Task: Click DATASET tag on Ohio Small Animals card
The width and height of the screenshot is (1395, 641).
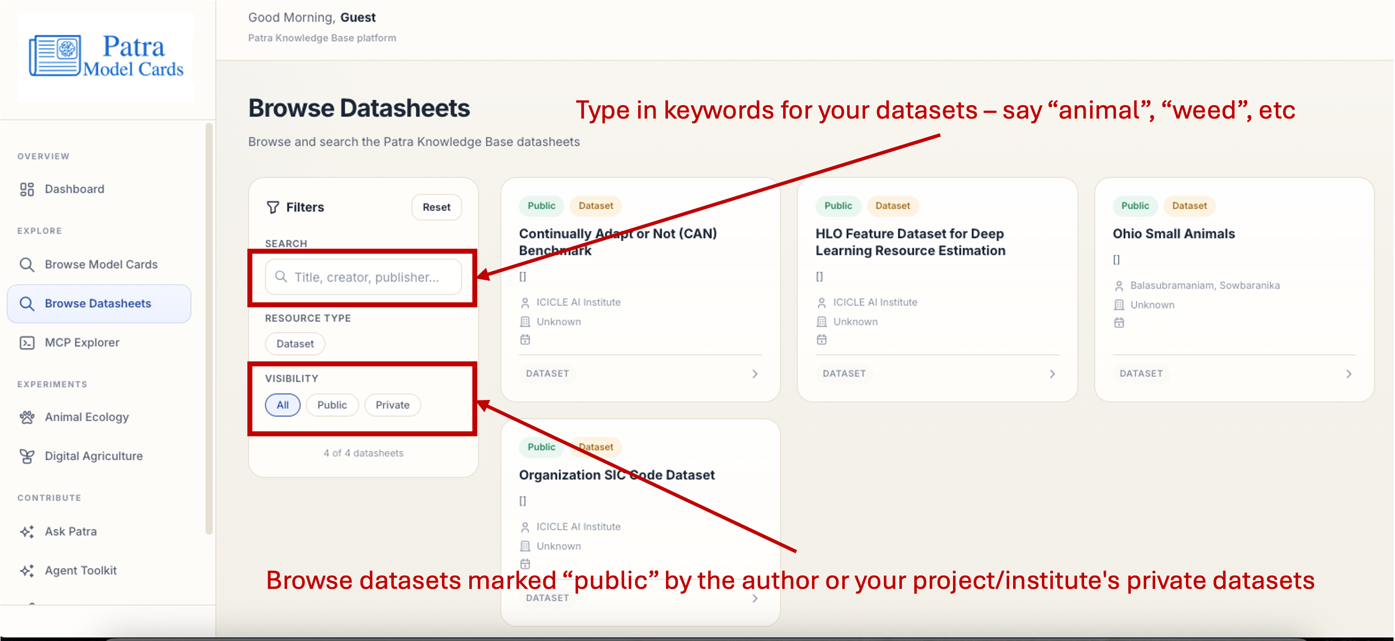Action: tap(1141, 374)
